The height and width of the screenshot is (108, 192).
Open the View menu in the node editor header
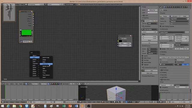click(x=7, y=84)
